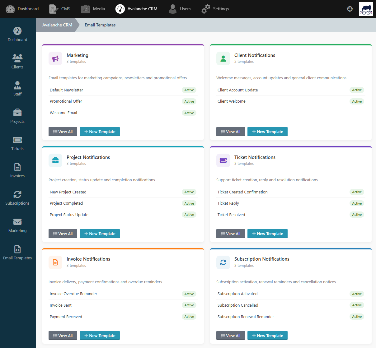Open the Media section in the top navigation
Viewport: 376px width, 348px height.
93,9
